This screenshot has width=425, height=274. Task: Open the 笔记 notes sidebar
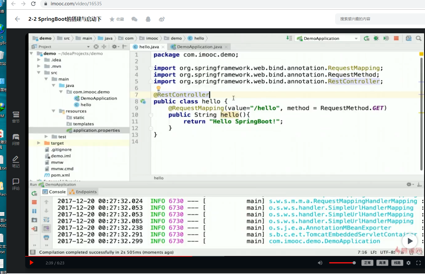(x=16, y=162)
